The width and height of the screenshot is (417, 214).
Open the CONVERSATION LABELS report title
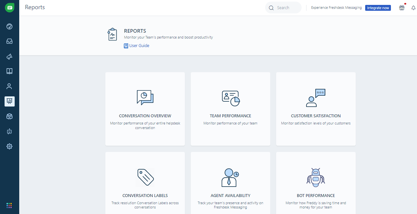pyautogui.click(x=145, y=196)
